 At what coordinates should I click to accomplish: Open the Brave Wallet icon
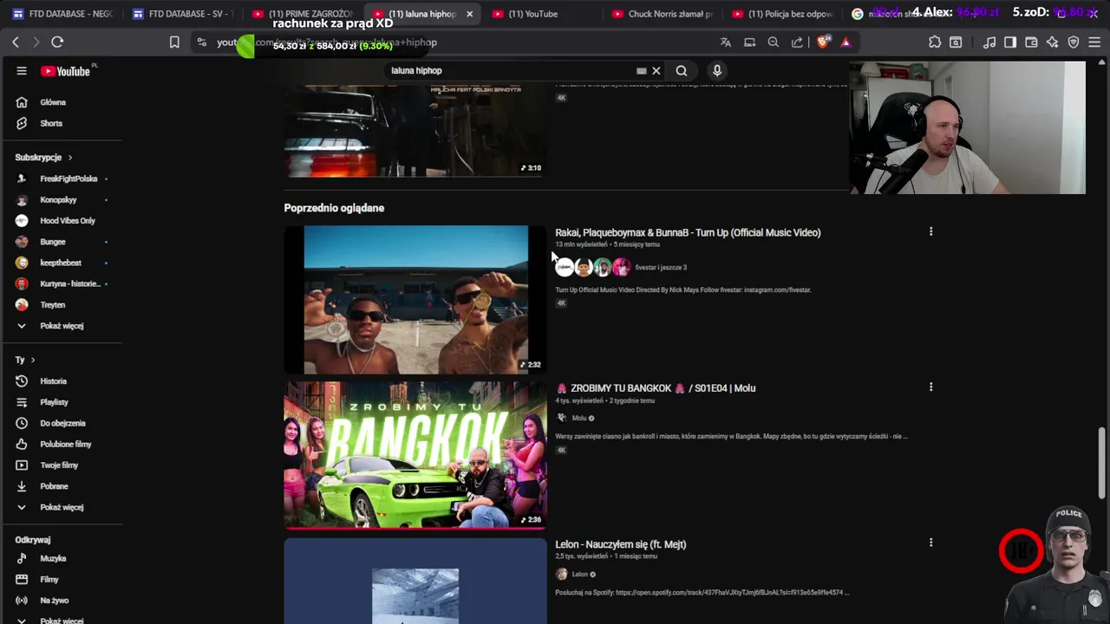[x=1031, y=42]
